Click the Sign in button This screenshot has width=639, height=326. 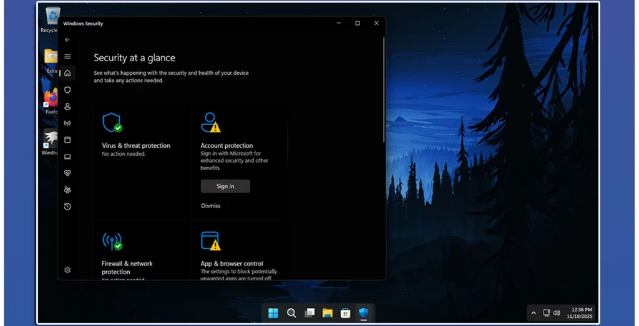(x=225, y=186)
